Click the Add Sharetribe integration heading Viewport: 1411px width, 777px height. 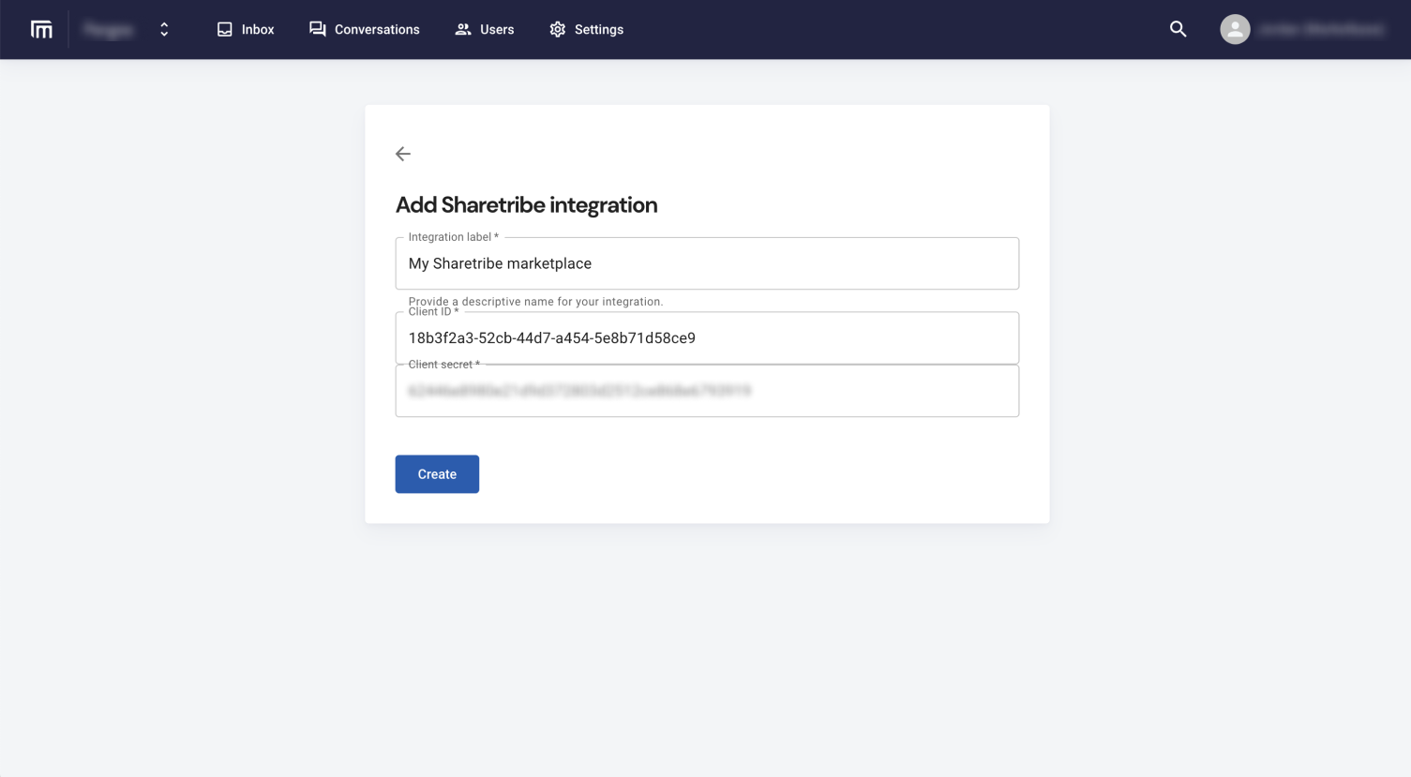tap(526, 205)
